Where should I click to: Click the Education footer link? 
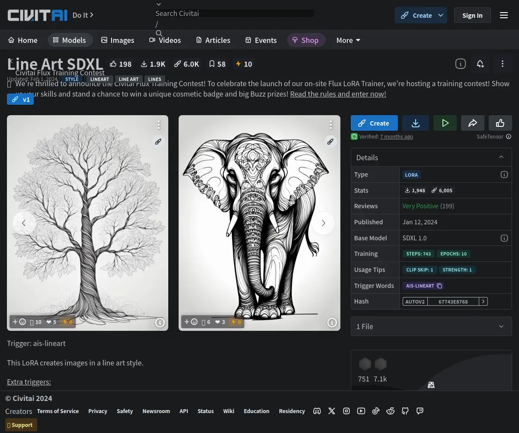point(256,411)
